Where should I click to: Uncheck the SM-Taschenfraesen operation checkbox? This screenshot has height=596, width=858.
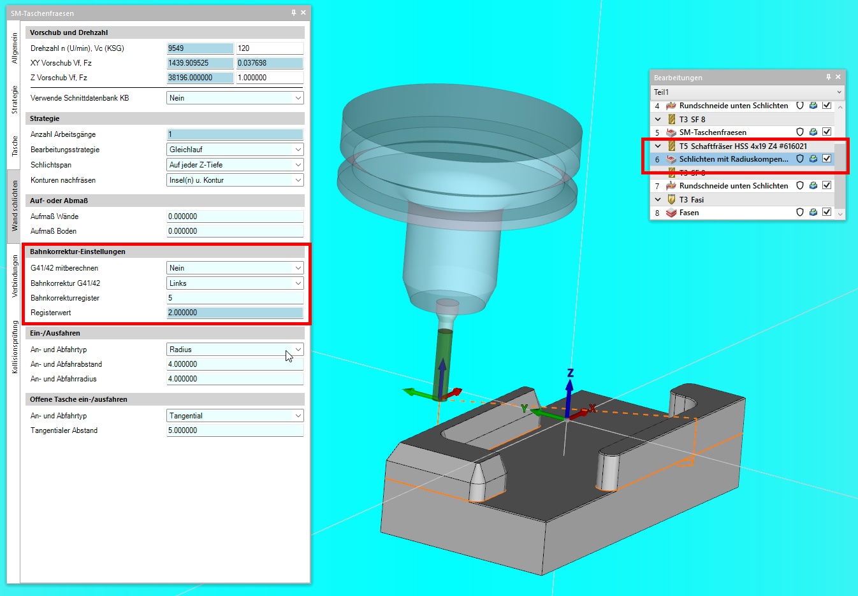[827, 132]
